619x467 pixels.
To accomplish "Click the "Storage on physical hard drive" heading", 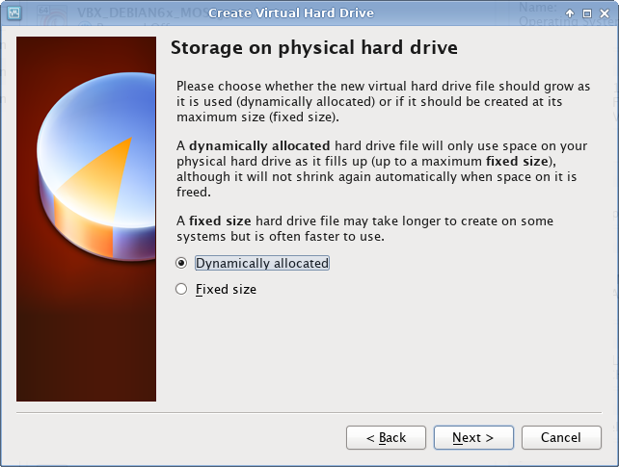I will [x=314, y=48].
